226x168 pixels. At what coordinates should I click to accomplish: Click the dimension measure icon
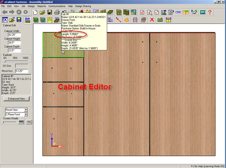pos(168,20)
